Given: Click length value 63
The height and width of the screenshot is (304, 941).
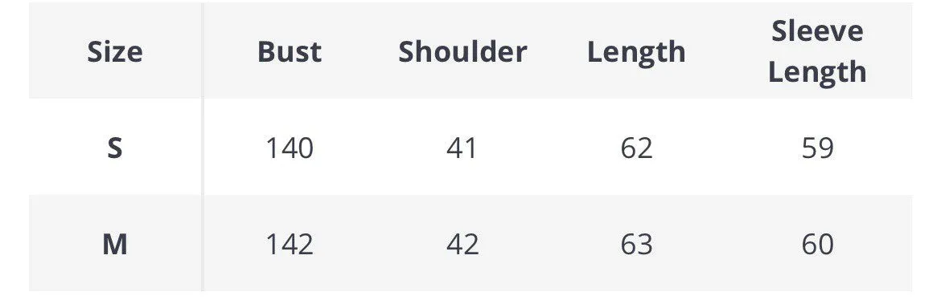Looking at the screenshot, I should click(x=637, y=244).
